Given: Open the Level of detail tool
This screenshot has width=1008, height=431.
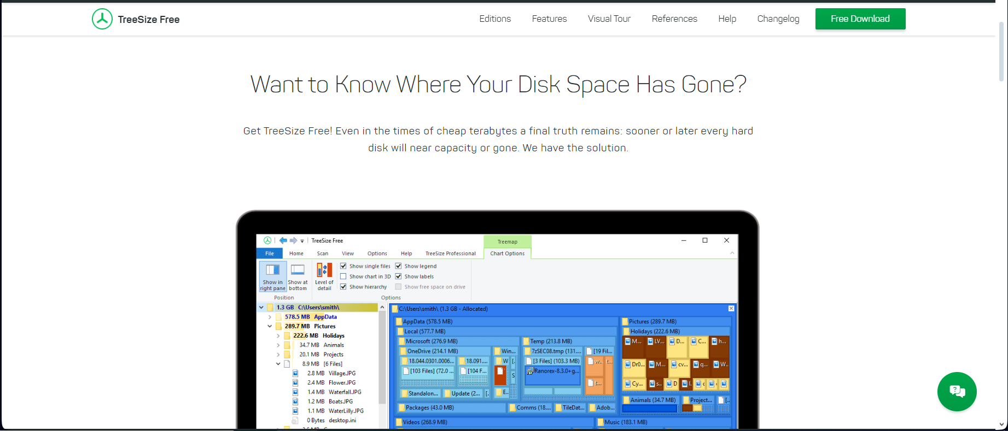Looking at the screenshot, I should [324, 276].
